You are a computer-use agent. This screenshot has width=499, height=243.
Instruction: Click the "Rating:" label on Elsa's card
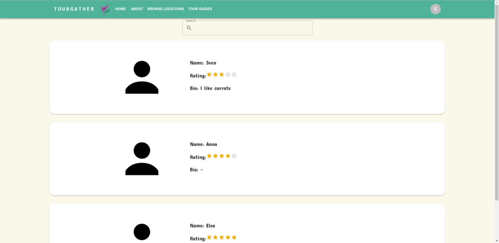point(198,239)
